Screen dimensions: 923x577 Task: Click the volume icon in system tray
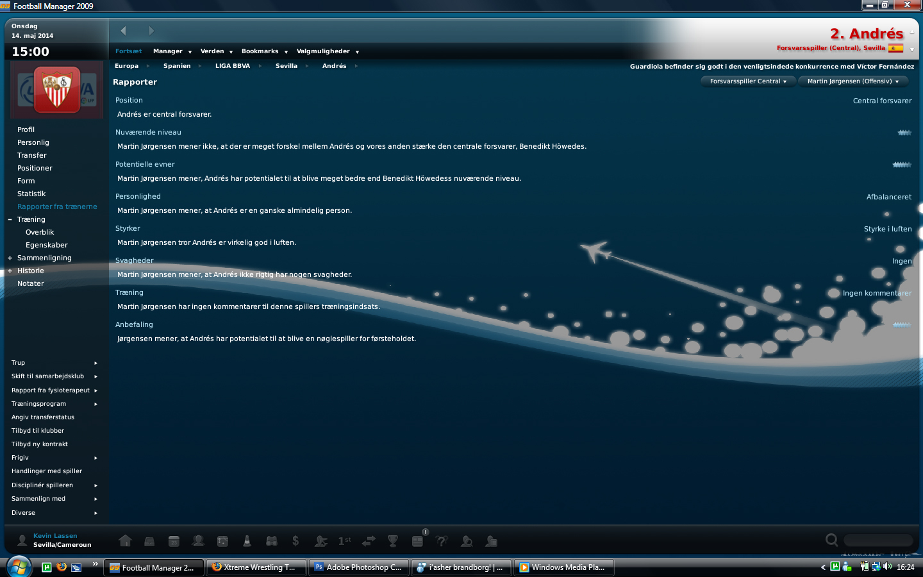tap(887, 567)
